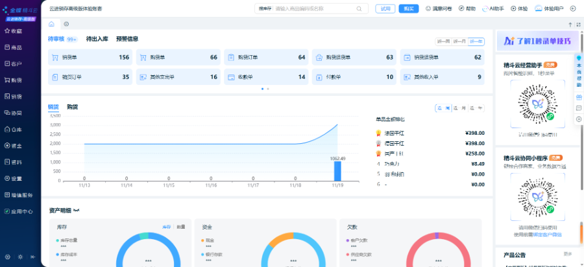584x267 pixels.
Task: Go to second page dot of pending cards
Action: 268,89
